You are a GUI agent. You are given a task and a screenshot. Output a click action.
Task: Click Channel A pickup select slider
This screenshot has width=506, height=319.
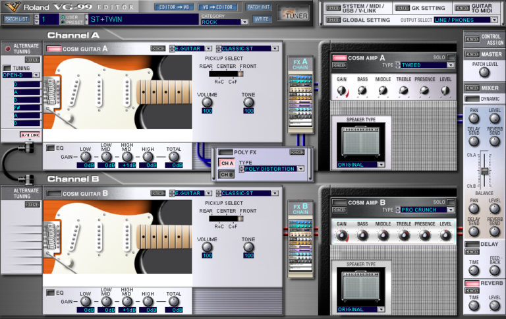[226, 74]
